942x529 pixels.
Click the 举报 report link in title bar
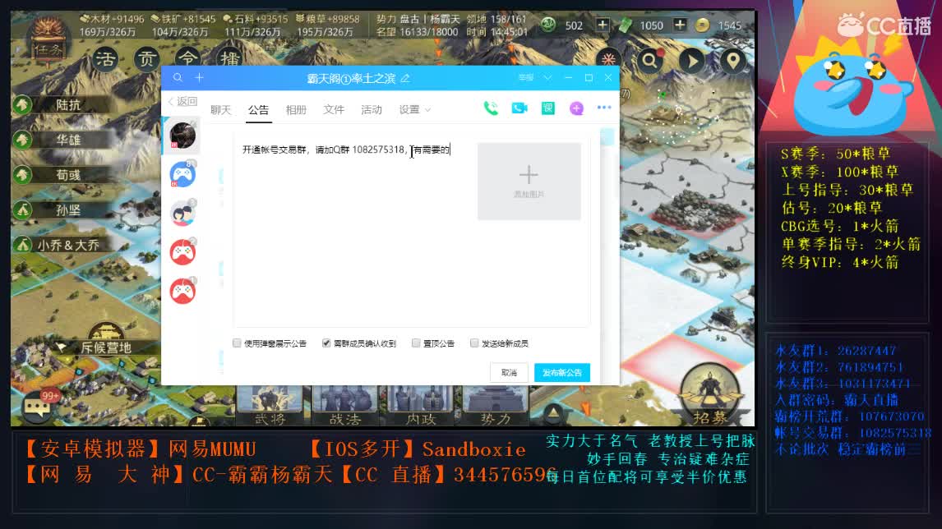(526, 78)
